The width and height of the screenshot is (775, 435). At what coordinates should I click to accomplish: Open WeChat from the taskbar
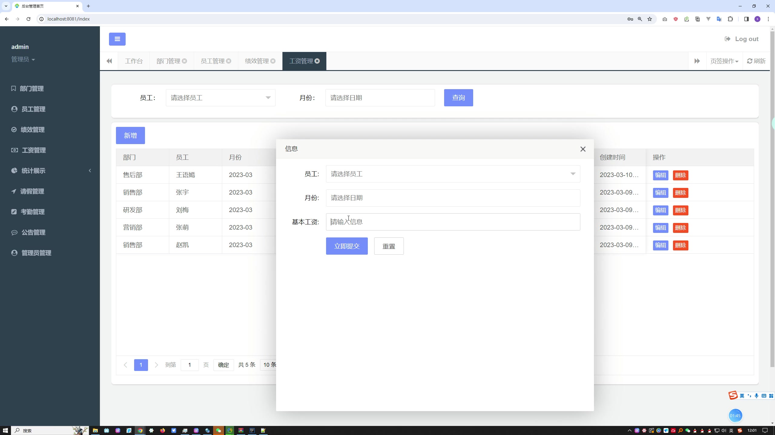point(219,430)
